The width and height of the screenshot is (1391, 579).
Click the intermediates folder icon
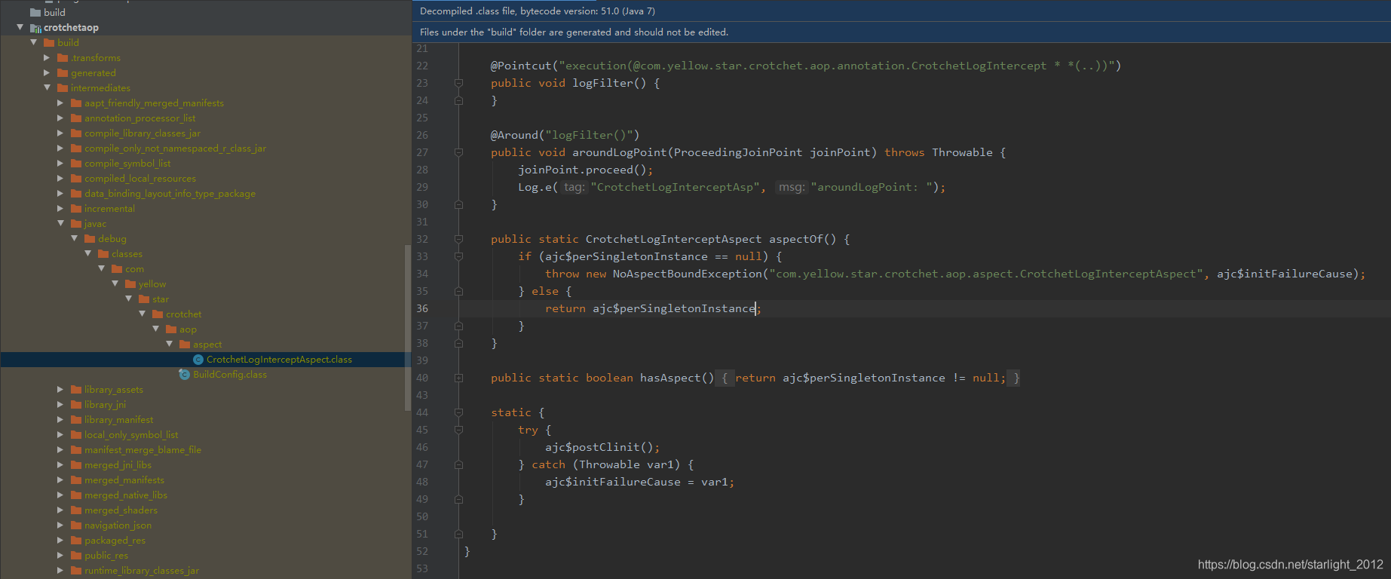pos(63,88)
